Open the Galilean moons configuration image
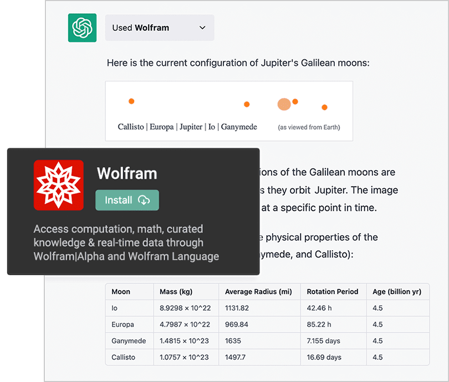 click(229, 111)
